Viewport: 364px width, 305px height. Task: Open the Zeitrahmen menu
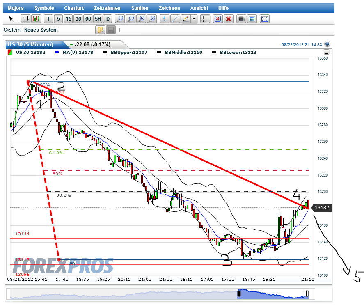(107, 8)
